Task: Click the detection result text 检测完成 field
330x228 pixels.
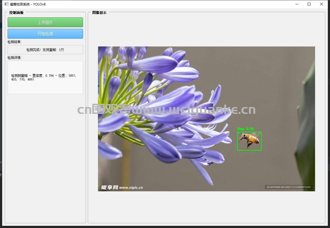Action: [x=45, y=50]
